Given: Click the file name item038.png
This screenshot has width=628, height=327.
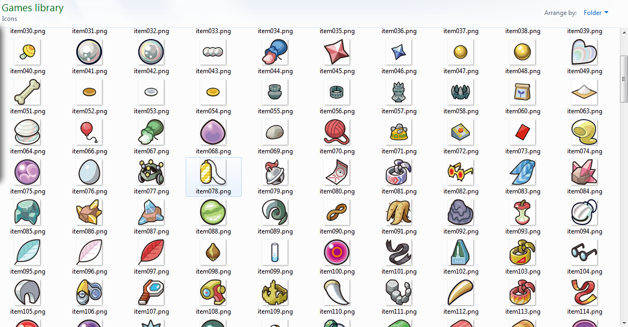Looking at the screenshot, I should click(523, 31).
